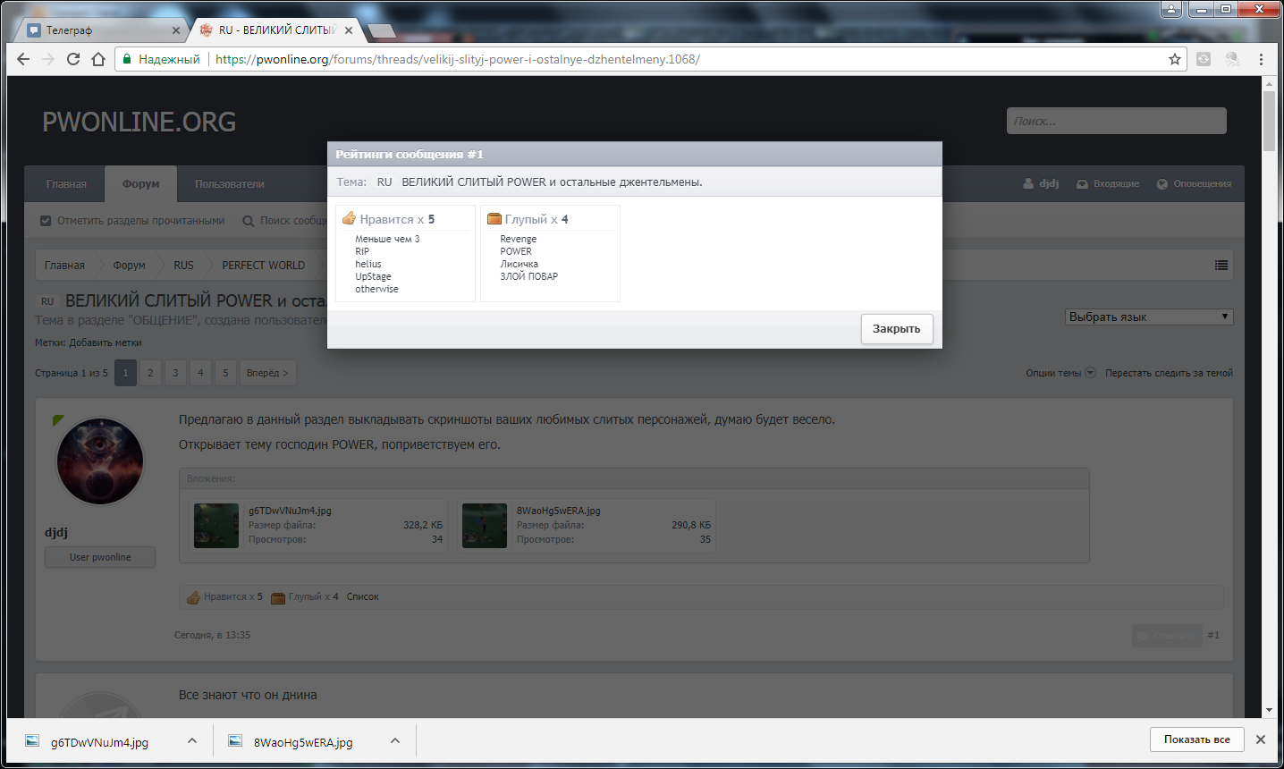
Task: Click the djdj user avatar
Action: pyautogui.click(x=100, y=461)
